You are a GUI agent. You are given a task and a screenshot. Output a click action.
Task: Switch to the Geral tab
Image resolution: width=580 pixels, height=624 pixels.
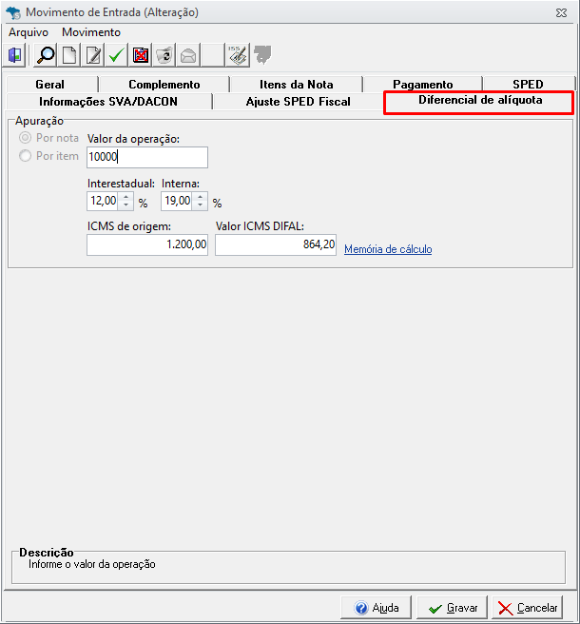[x=51, y=85]
